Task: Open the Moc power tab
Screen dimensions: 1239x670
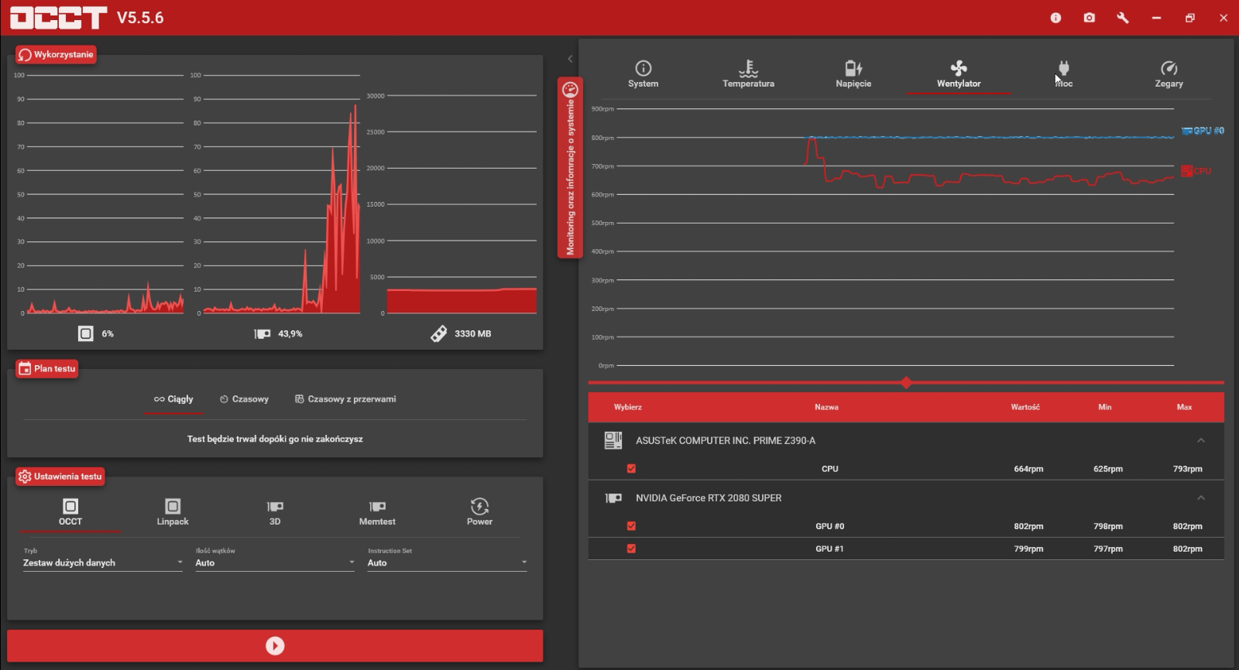Action: click(1064, 75)
